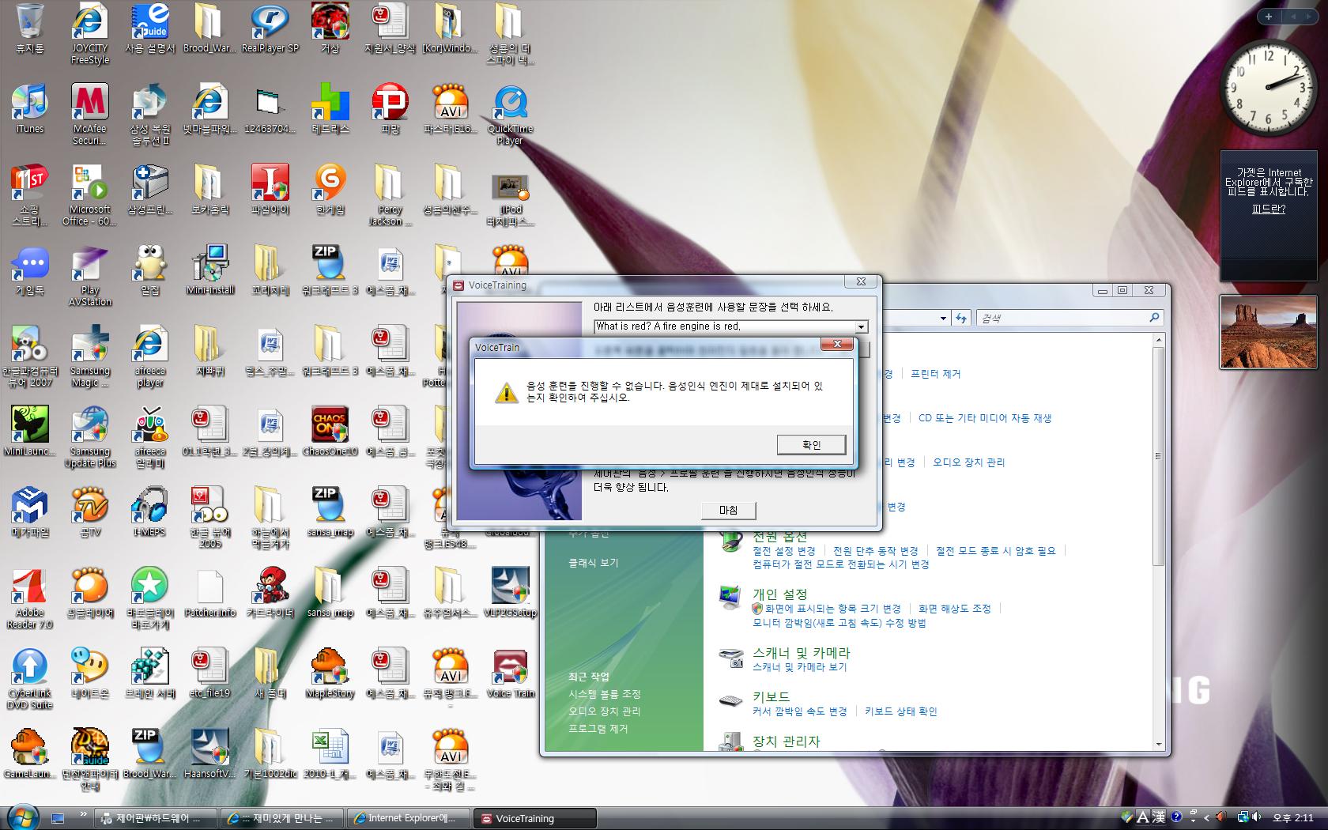Select the Microsoft Office desktop shortcut

(90, 195)
